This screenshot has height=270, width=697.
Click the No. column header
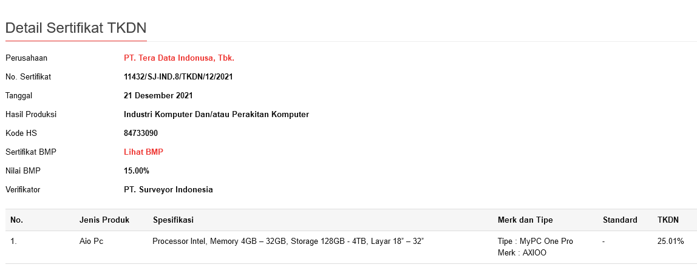16,220
